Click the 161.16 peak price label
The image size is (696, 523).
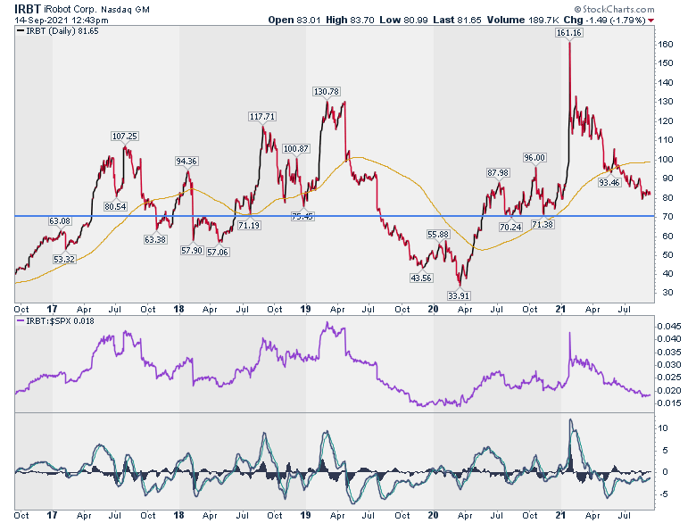568,33
